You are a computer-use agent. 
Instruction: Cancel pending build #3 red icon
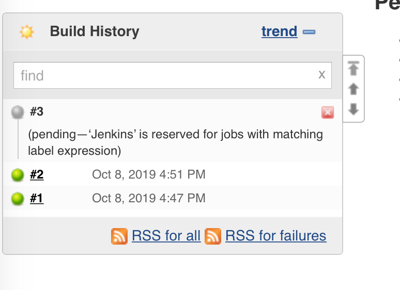328,112
